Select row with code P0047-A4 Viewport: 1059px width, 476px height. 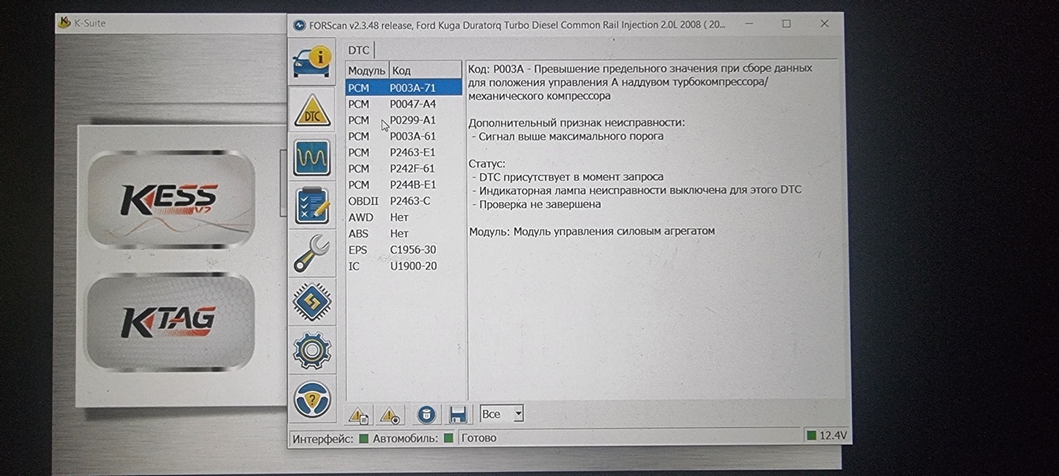pos(404,104)
